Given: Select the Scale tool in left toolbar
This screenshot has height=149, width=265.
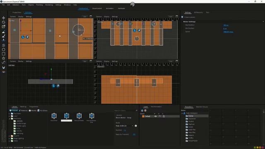Looking at the screenshot, I should 3,26.
